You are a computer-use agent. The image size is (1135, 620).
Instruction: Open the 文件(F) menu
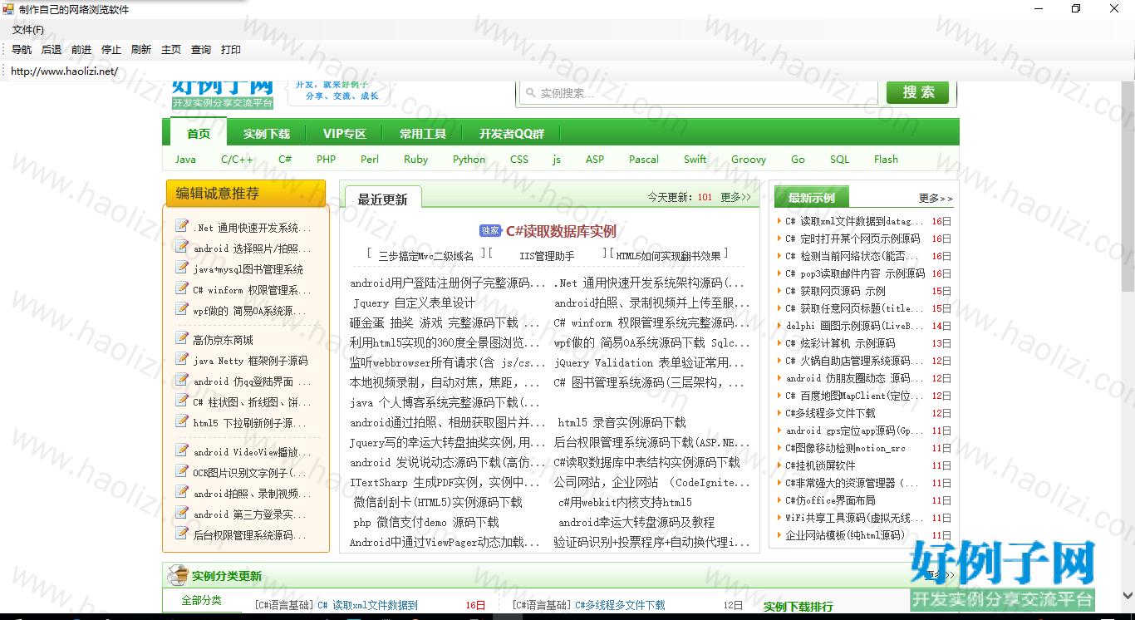tap(28, 30)
